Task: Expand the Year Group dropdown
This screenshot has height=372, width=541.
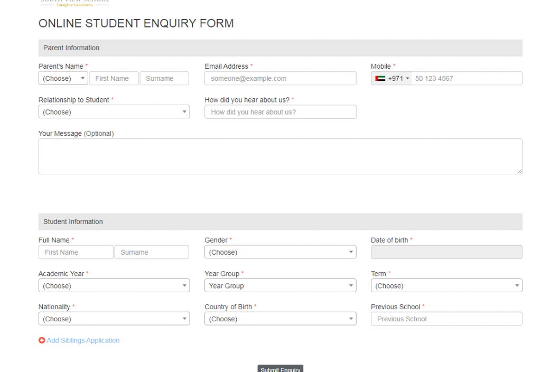Action: (x=280, y=286)
